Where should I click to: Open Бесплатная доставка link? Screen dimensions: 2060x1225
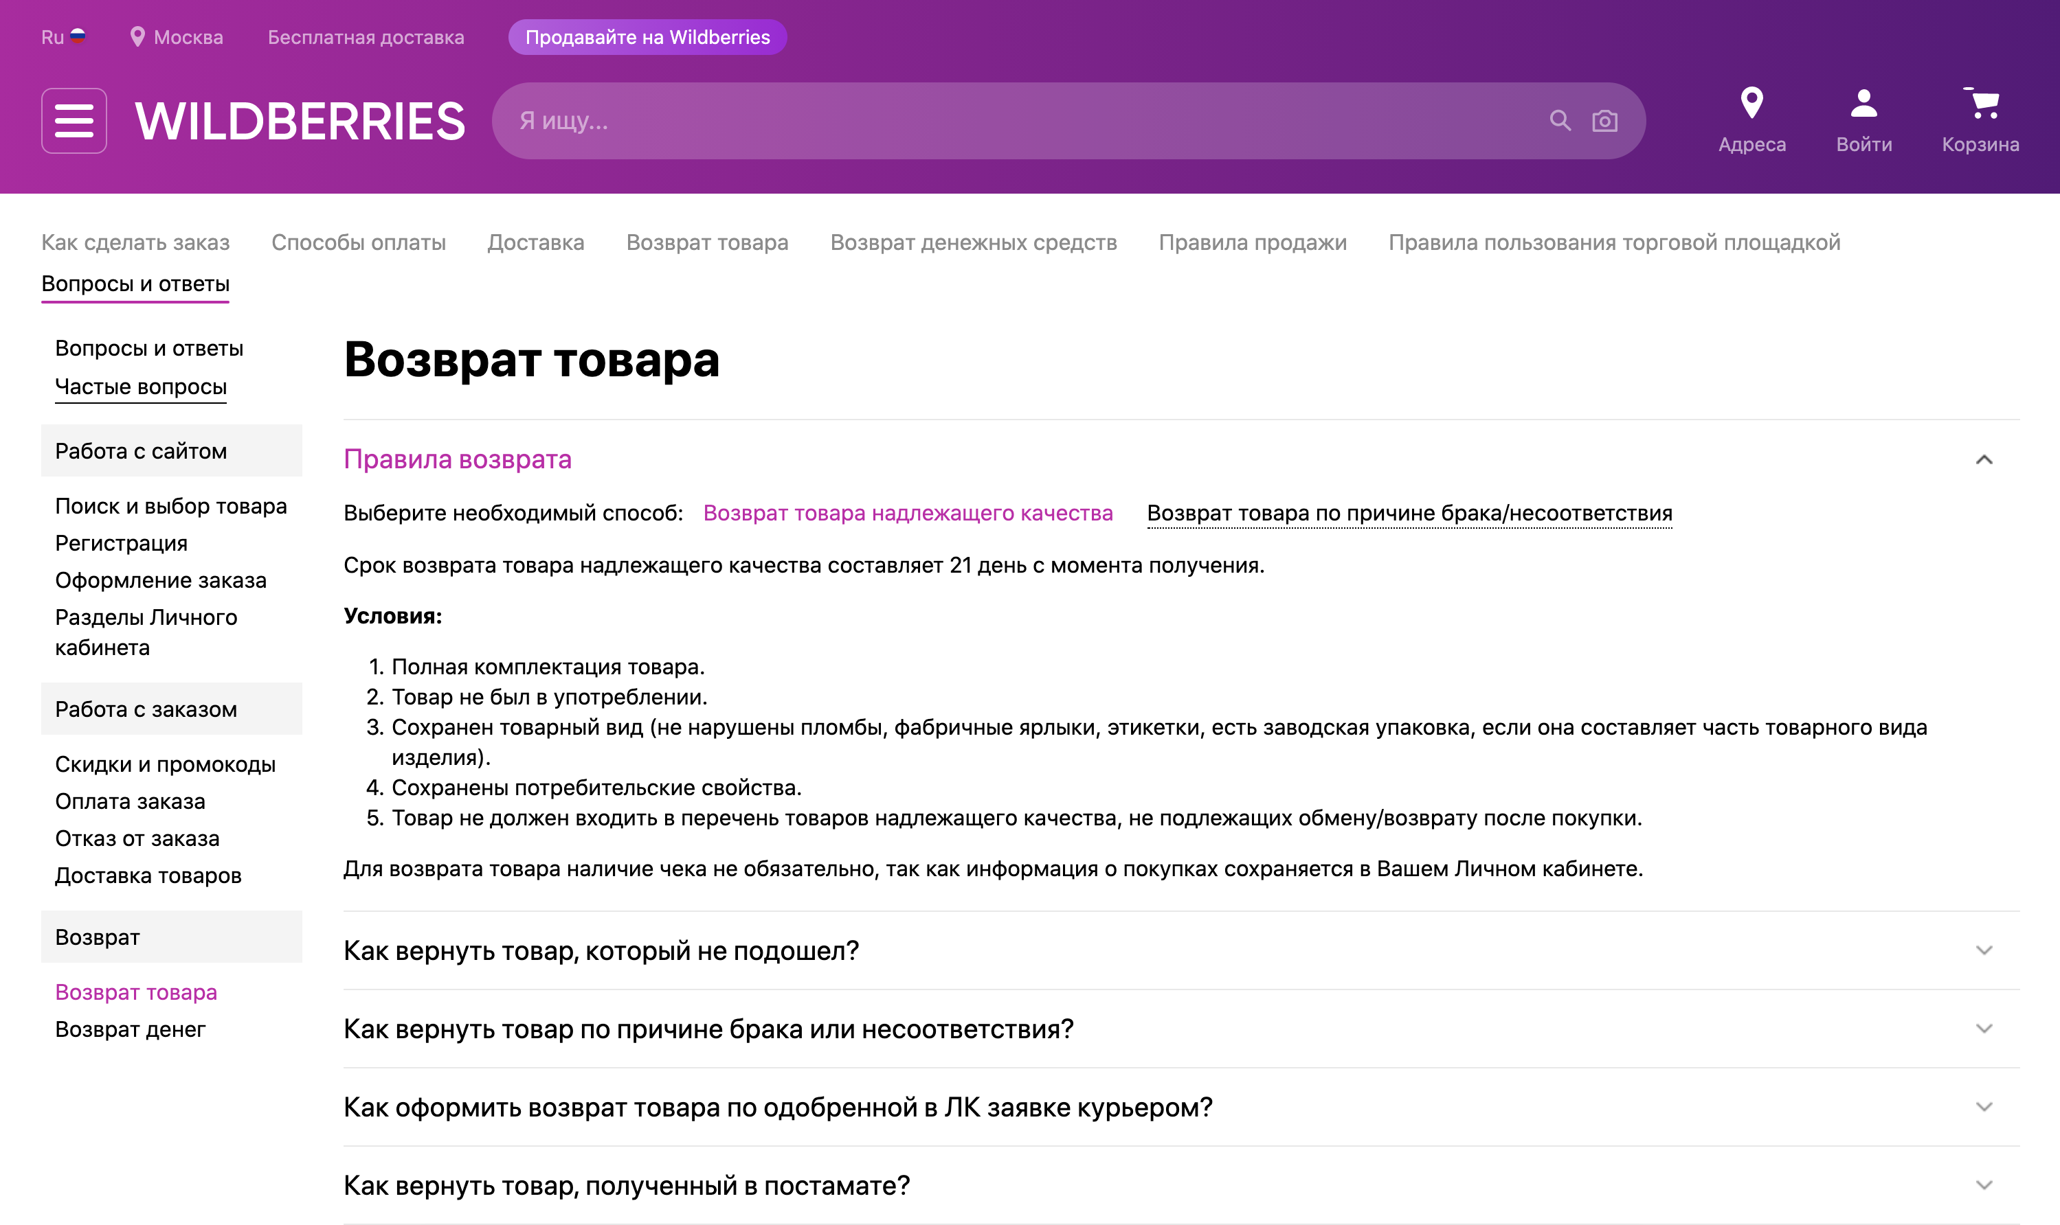click(366, 37)
